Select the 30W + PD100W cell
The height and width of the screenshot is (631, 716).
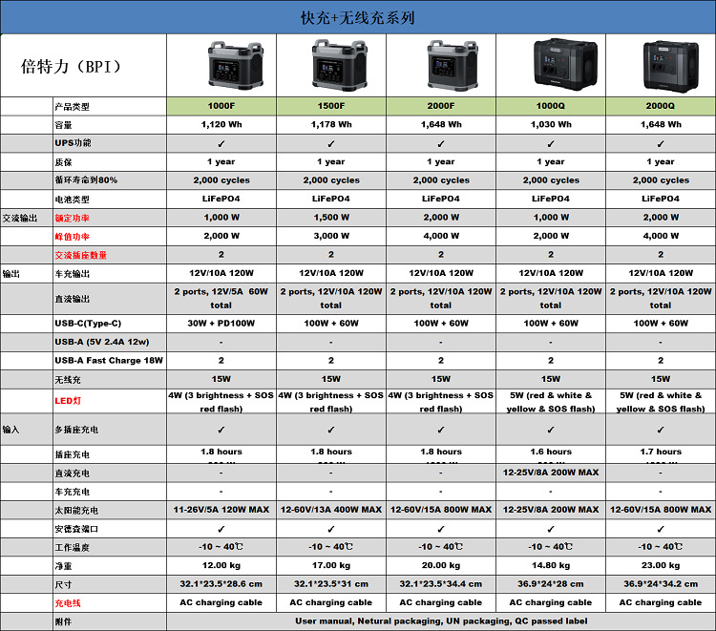(221, 324)
